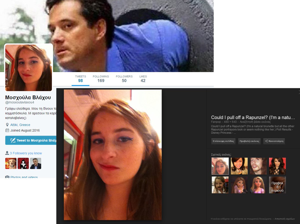Open the red illustrated woman follower avatar
The height and width of the screenshot is (224, 300).
[23, 163]
